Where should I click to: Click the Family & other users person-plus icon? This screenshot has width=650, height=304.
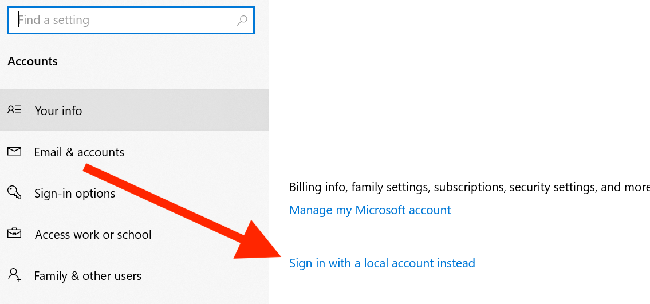click(14, 275)
